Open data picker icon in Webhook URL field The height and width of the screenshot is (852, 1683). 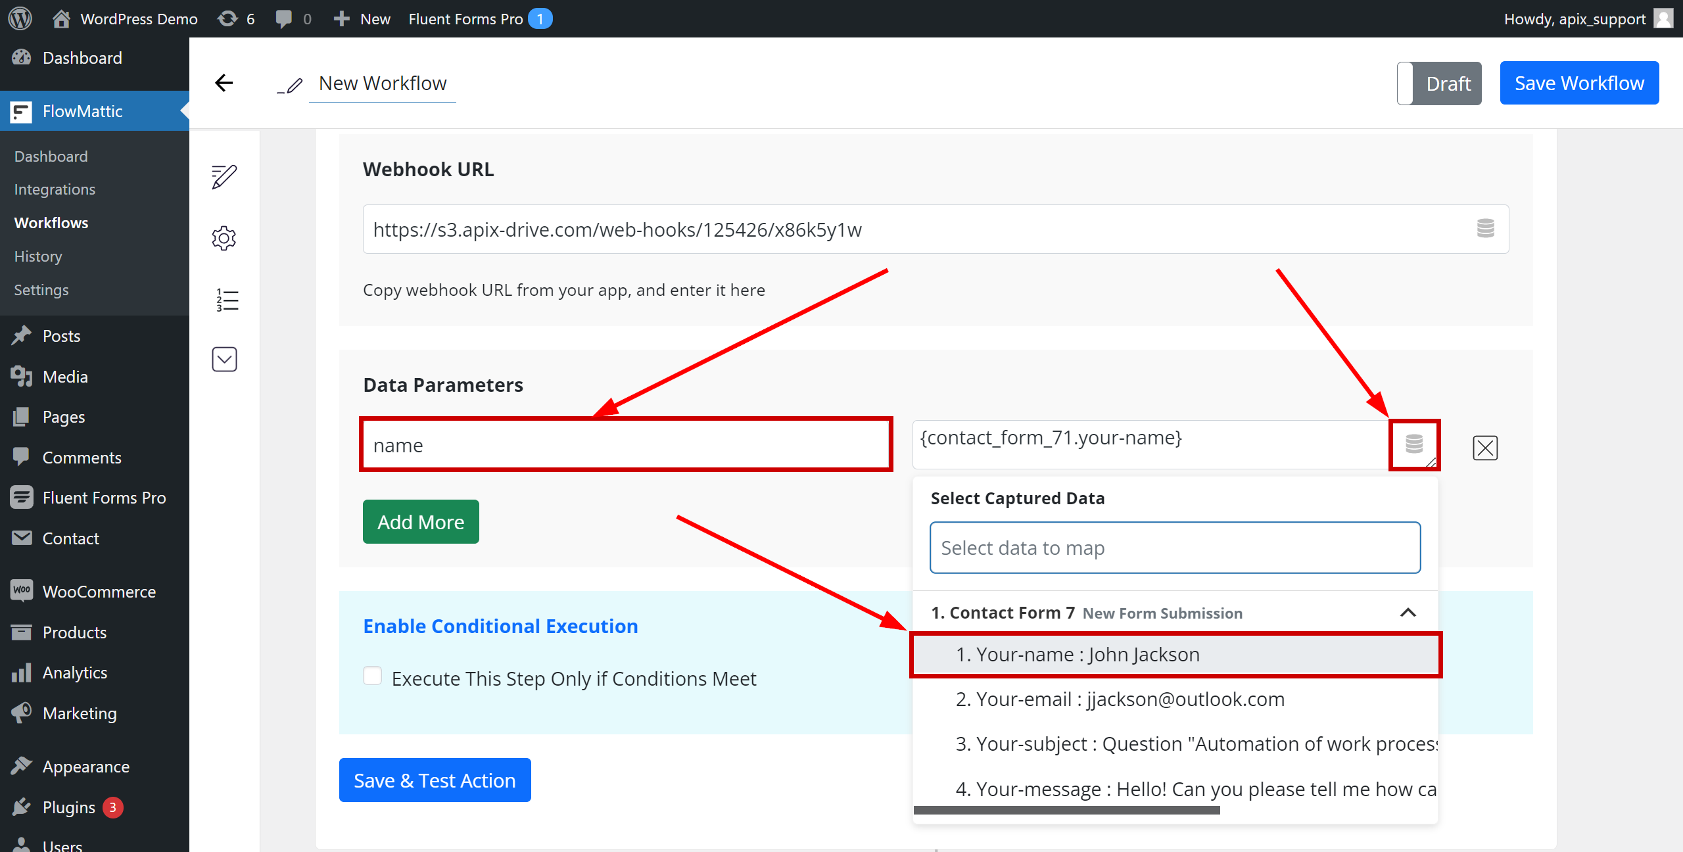click(x=1485, y=228)
